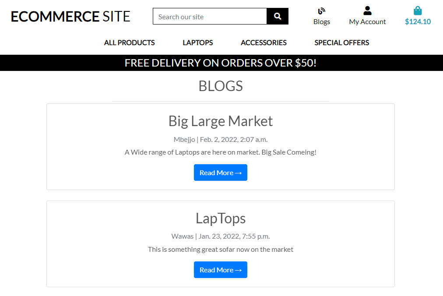Click the $124.10 cart total
The height and width of the screenshot is (296, 443).
418,22
